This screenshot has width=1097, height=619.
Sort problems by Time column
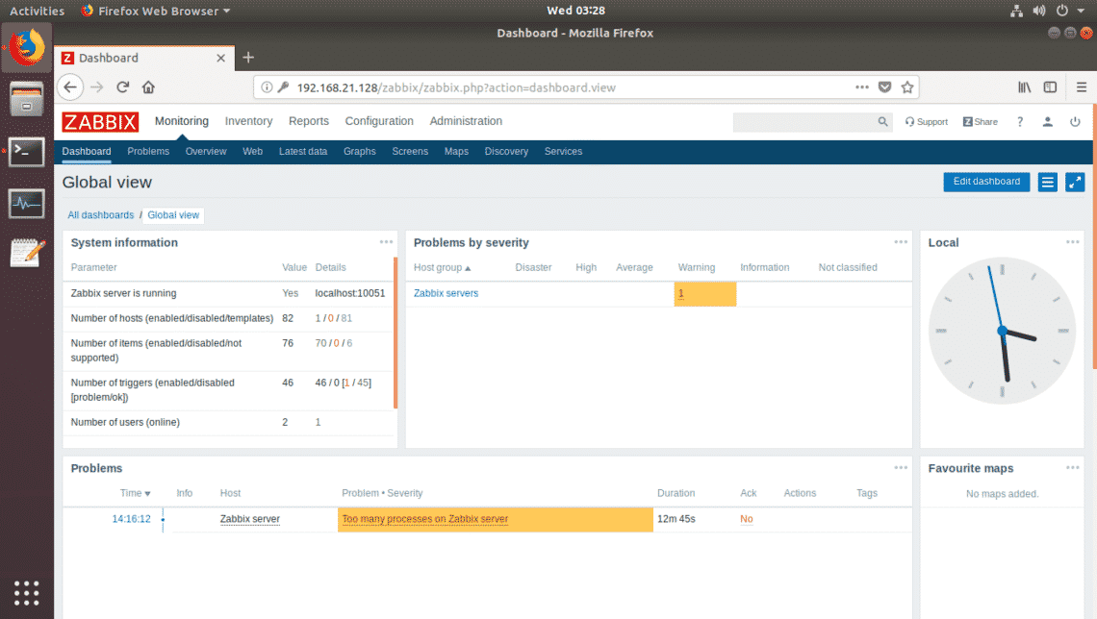coord(135,493)
